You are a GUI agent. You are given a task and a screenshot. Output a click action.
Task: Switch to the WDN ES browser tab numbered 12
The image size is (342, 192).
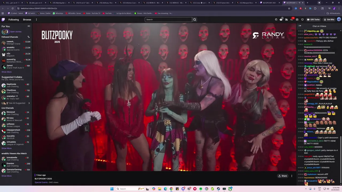[x=153, y=3]
